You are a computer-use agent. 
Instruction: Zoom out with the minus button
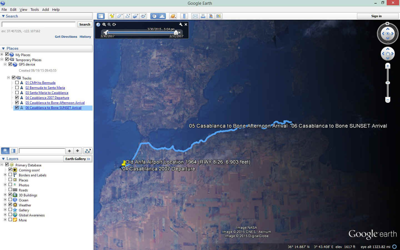(388, 100)
